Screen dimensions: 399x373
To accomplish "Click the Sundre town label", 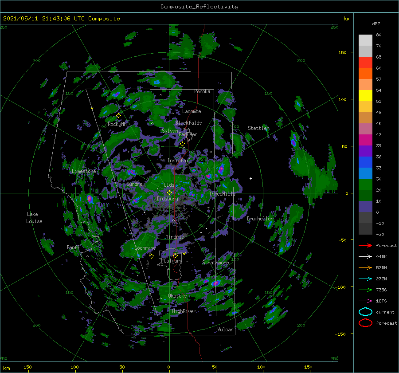I will click(x=134, y=184).
